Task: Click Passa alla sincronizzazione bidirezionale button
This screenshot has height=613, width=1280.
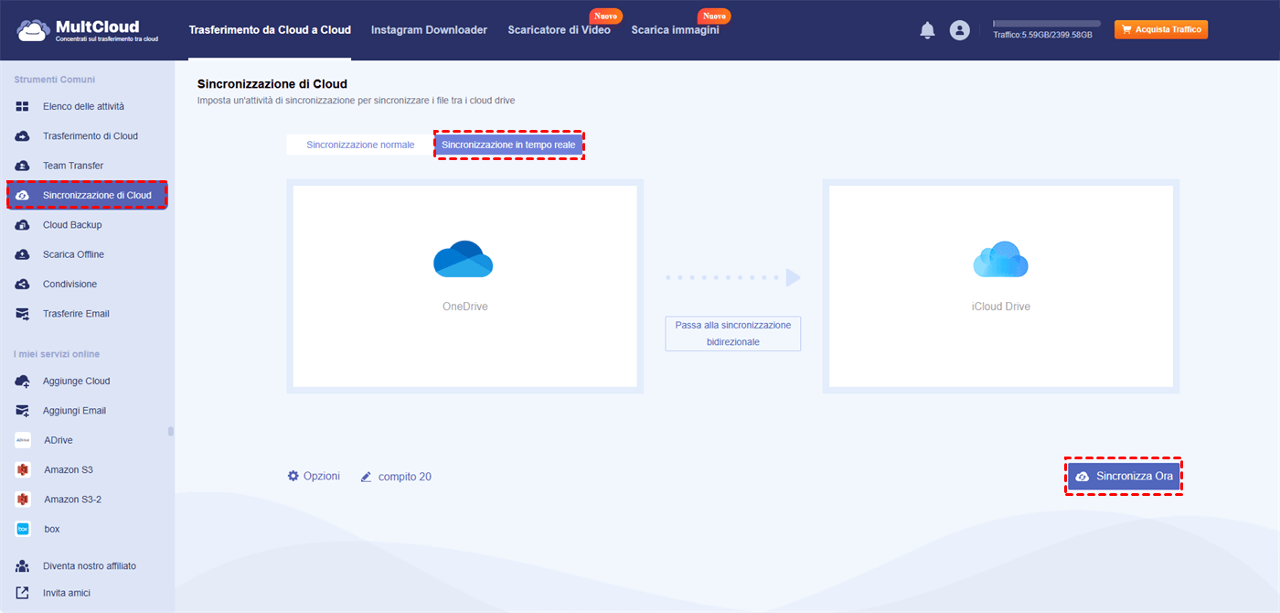Action: click(732, 333)
